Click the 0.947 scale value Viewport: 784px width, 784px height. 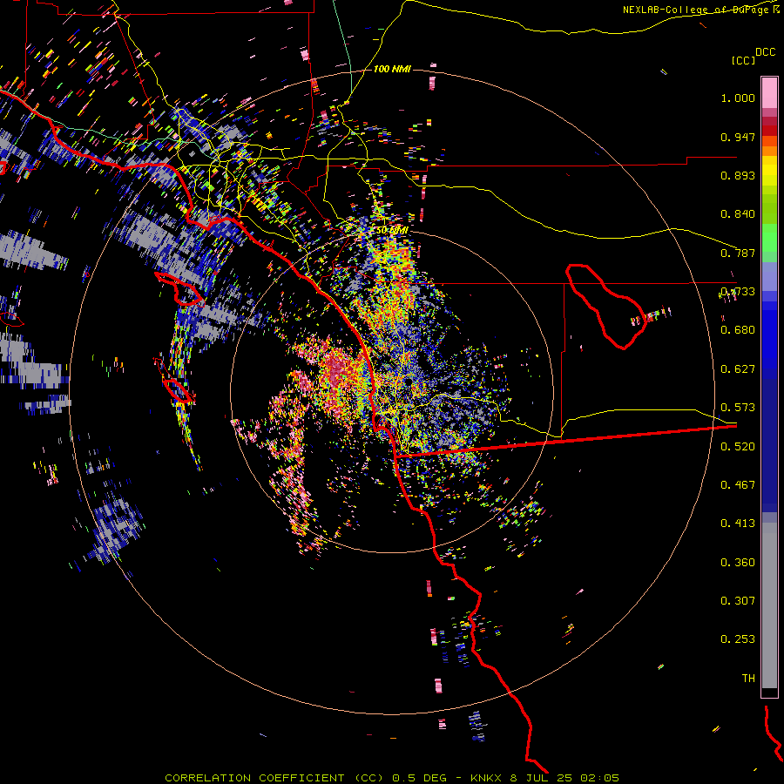point(738,137)
